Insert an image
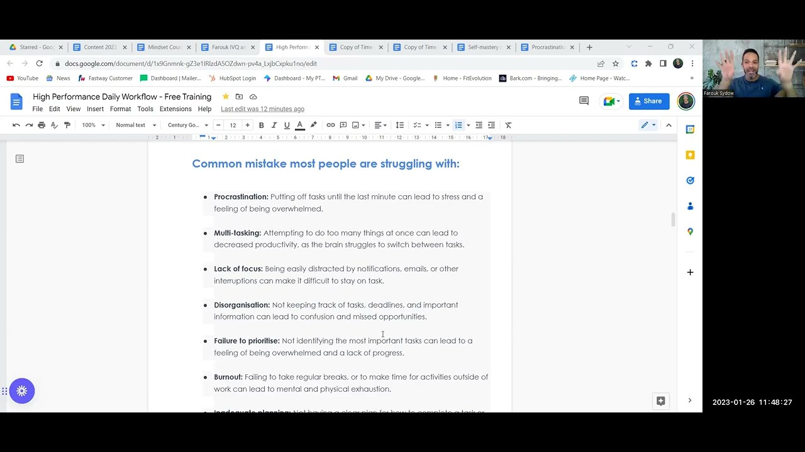805x452 pixels. click(x=356, y=125)
